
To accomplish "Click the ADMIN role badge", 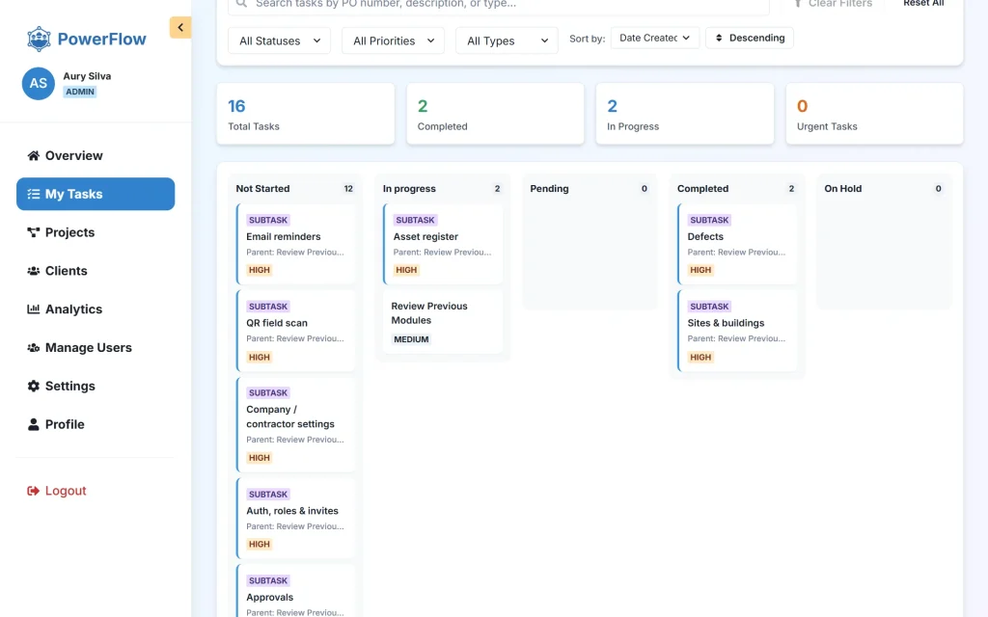I will click(x=80, y=92).
